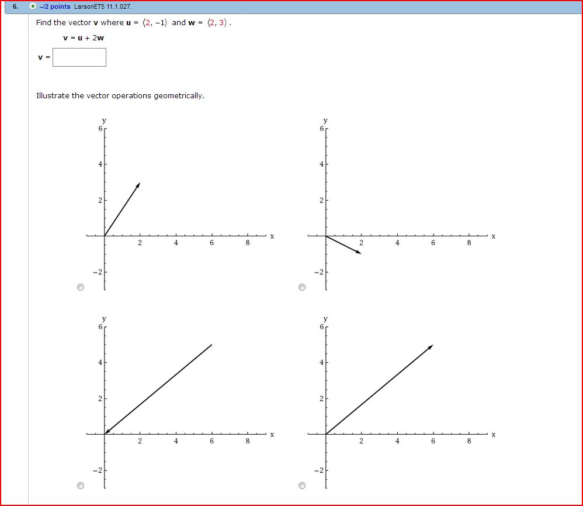Select the top-right graph radio button
The image size is (583, 506).
click(302, 287)
